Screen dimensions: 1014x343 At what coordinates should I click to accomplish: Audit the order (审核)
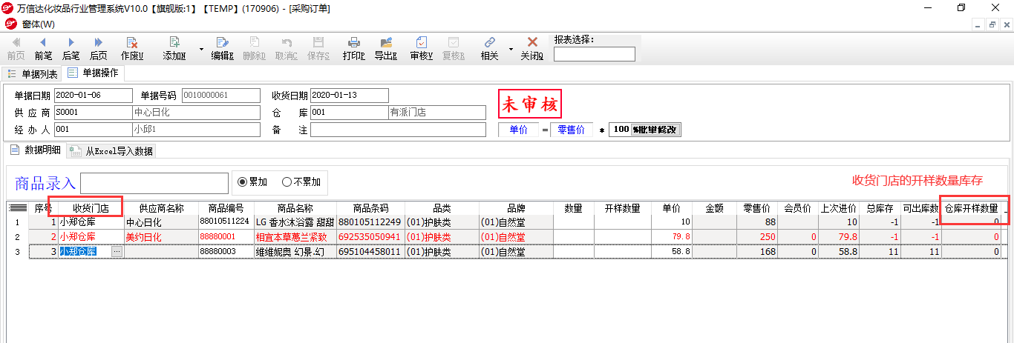click(x=422, y=49)
